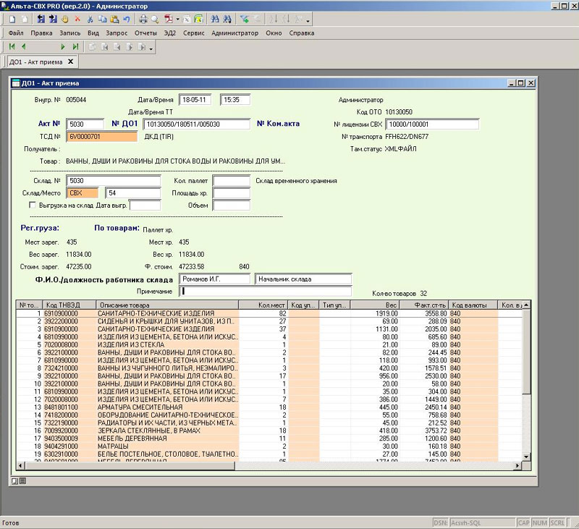Click the blue Undo arrow icon
Image resolution: width=579 pixels, height=529 pixels.
(127, 19)
